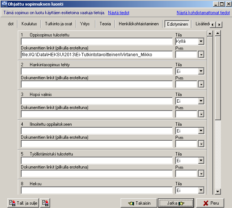Click the app icon in title bar
The height and width of the screenshot is (208, 232).
4,4
